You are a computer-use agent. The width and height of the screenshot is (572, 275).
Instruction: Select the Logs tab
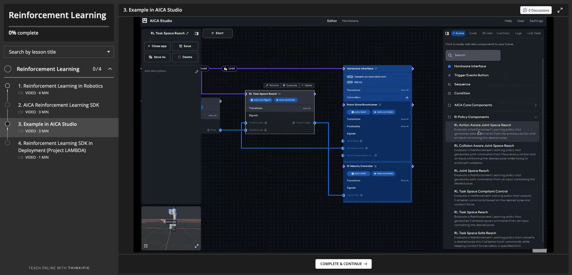518,33
